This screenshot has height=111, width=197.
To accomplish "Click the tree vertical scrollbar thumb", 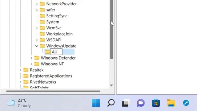I will pyautogui.click(x=111, y=30).
